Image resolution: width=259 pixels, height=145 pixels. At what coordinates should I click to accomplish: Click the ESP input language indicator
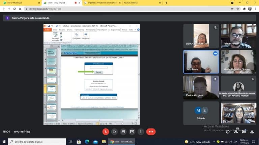coord(235,142)
